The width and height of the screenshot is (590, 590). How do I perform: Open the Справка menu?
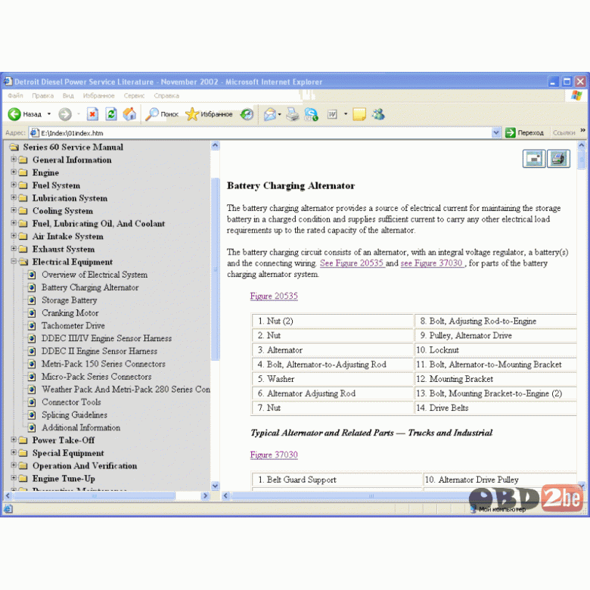(166, 95)
